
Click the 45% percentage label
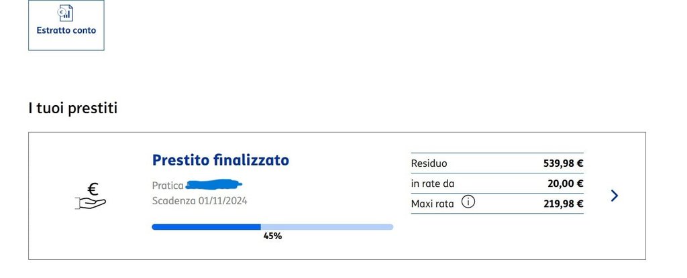tap(272, 236)
